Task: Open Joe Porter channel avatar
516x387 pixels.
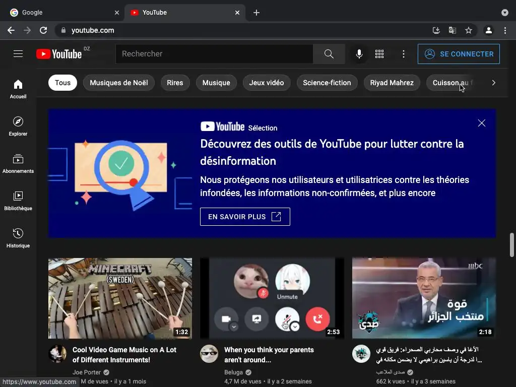Action: point(57,354)
